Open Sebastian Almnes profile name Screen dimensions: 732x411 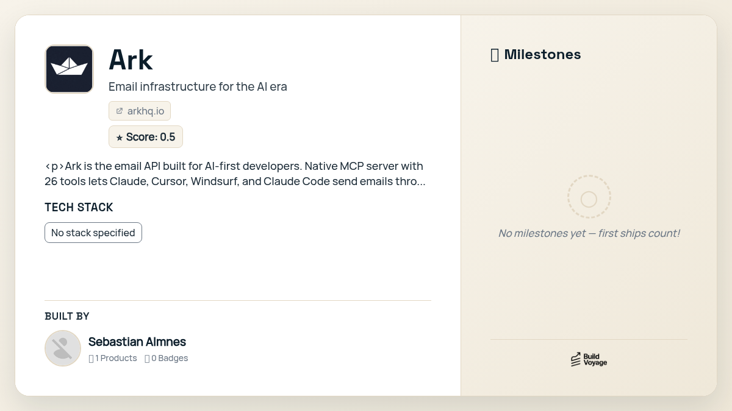tap(137, 342)
